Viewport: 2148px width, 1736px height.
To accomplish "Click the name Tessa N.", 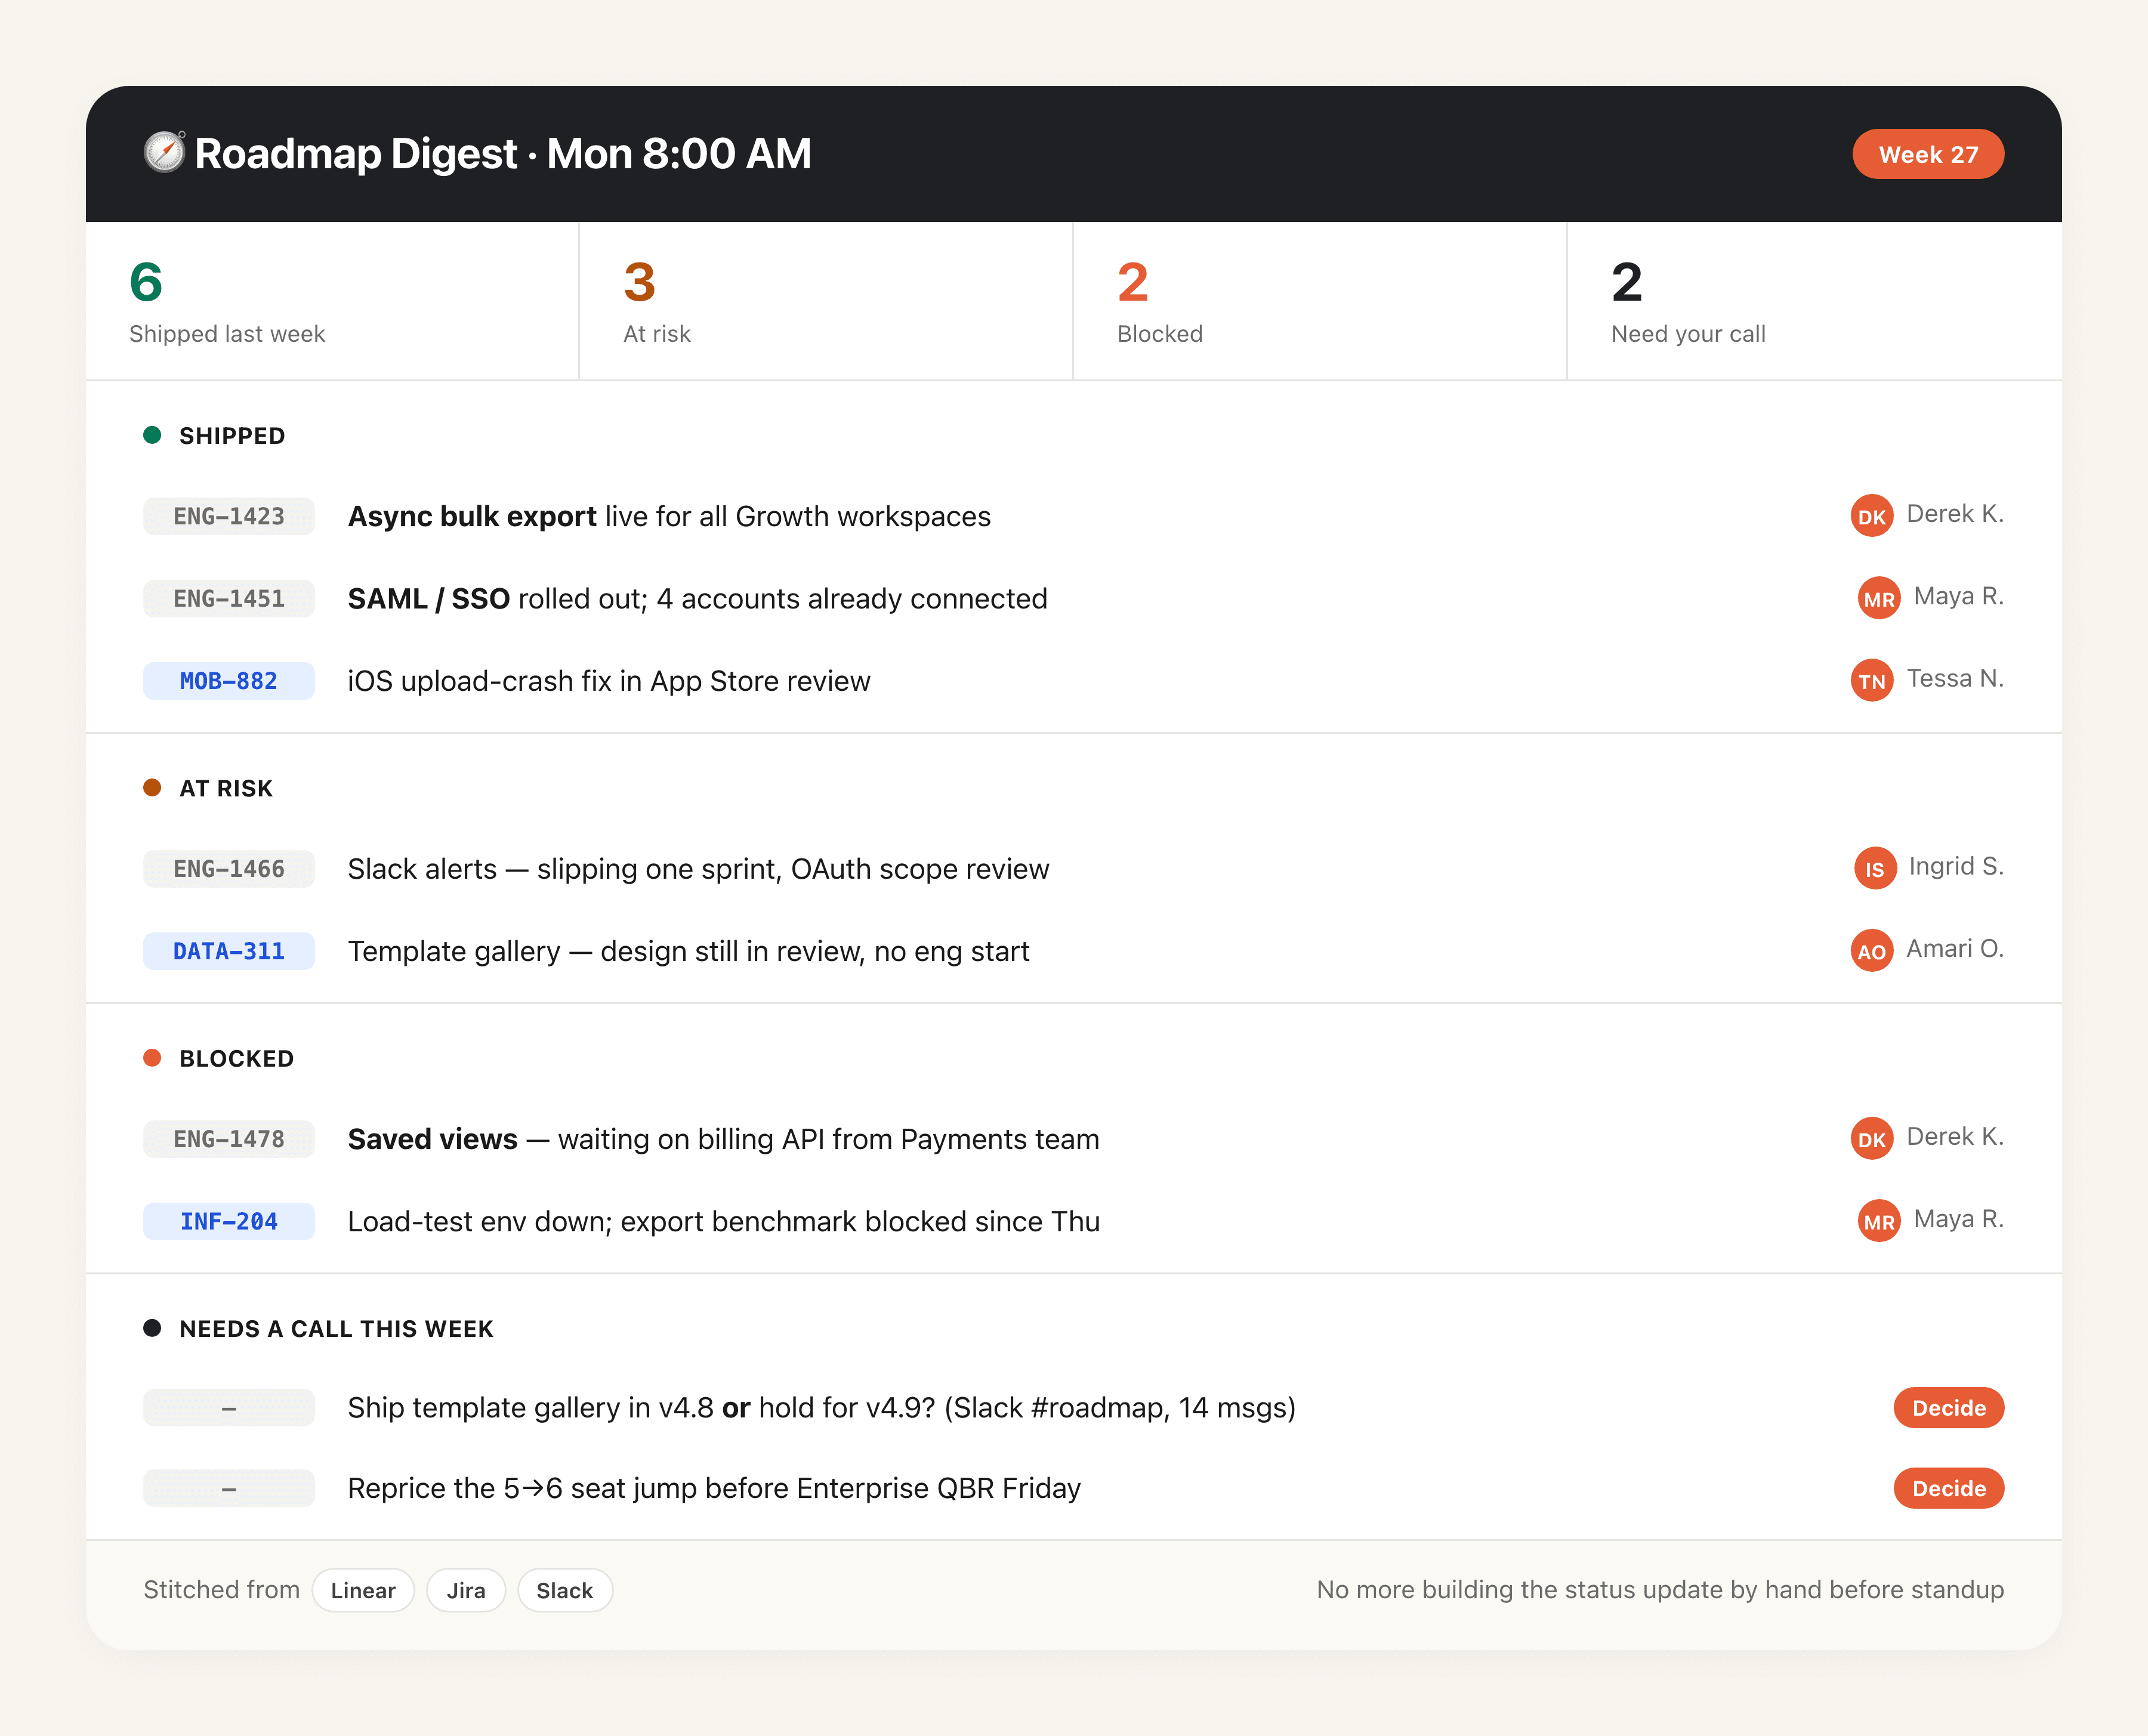I will pos(1955,678).
